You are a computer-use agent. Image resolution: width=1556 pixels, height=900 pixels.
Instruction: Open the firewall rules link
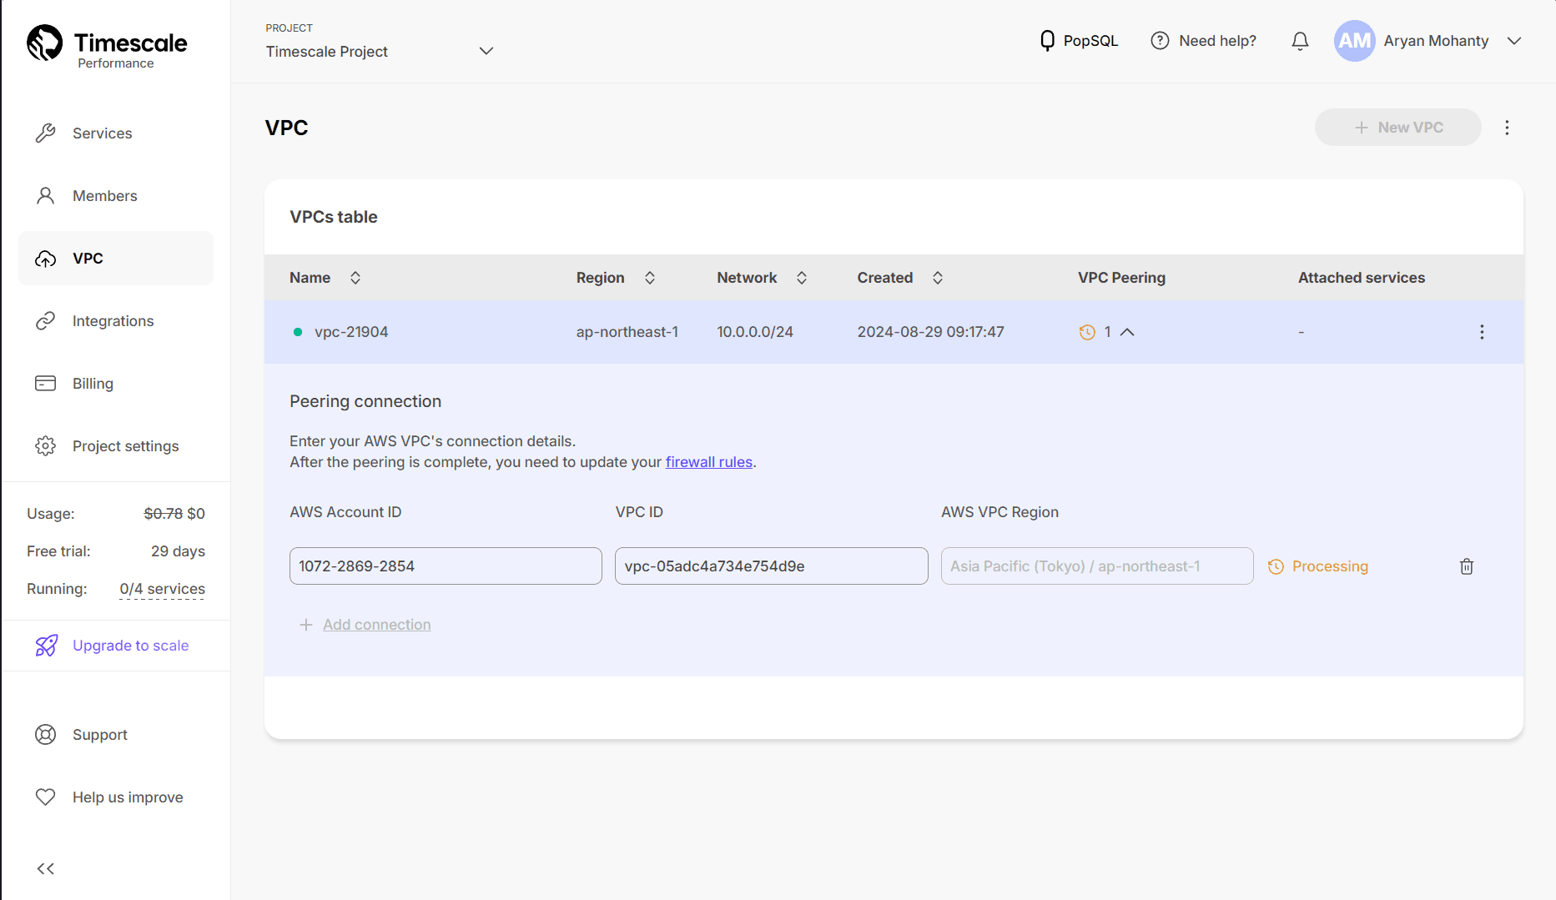coord(708,461)
